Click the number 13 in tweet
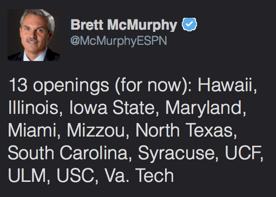This screenshot has width=276, height=197. [18, 85]
